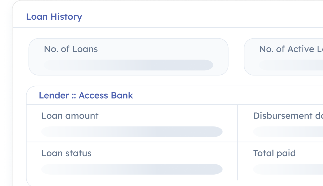323x186 pixels.
Task: Select the No. of Loans label
Action: (x=71, y=49)
